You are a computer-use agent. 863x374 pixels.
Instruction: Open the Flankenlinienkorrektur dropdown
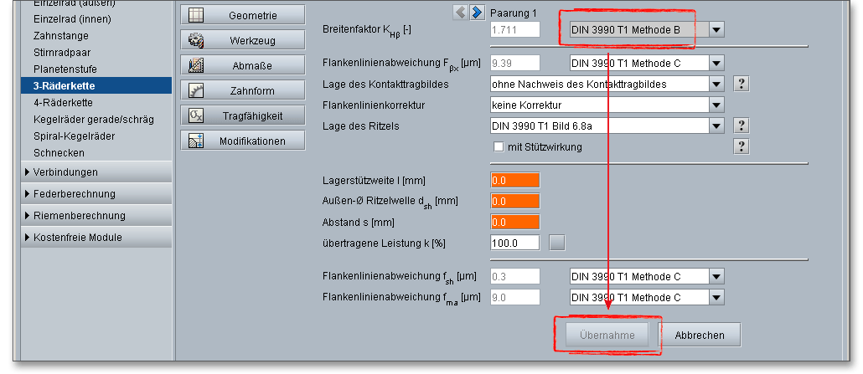(716, 105)
